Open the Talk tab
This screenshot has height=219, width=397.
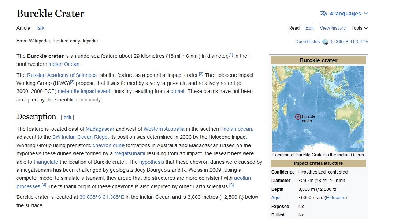pyautogui.click(x=40, y=28)
